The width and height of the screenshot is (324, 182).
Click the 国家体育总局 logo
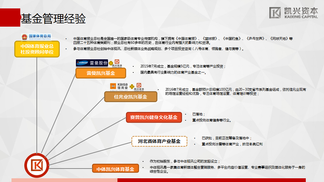(x=36, y=37)
